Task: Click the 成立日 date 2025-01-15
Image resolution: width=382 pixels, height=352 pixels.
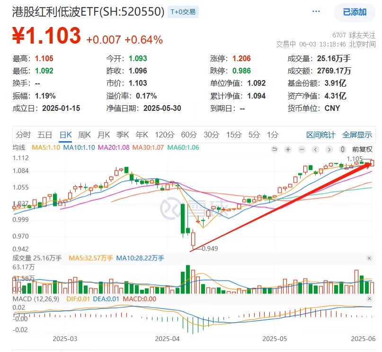Action: 61,108
